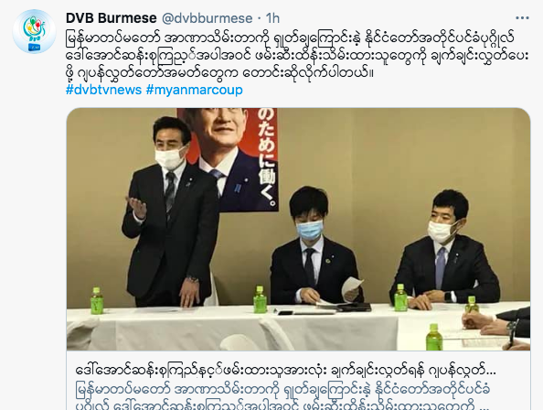Open the link card preview photo
The height and width of the screenshot is (410, 543).
pyautogui.click(x=298, y=229)
